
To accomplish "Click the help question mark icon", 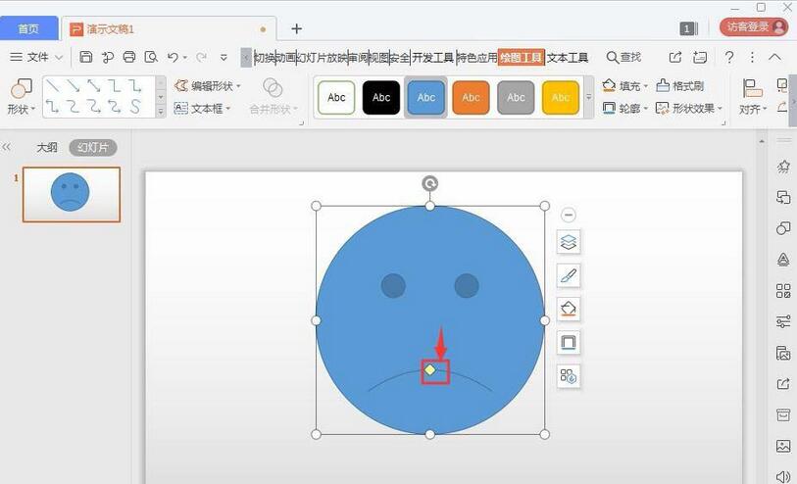I will point(729,57).
